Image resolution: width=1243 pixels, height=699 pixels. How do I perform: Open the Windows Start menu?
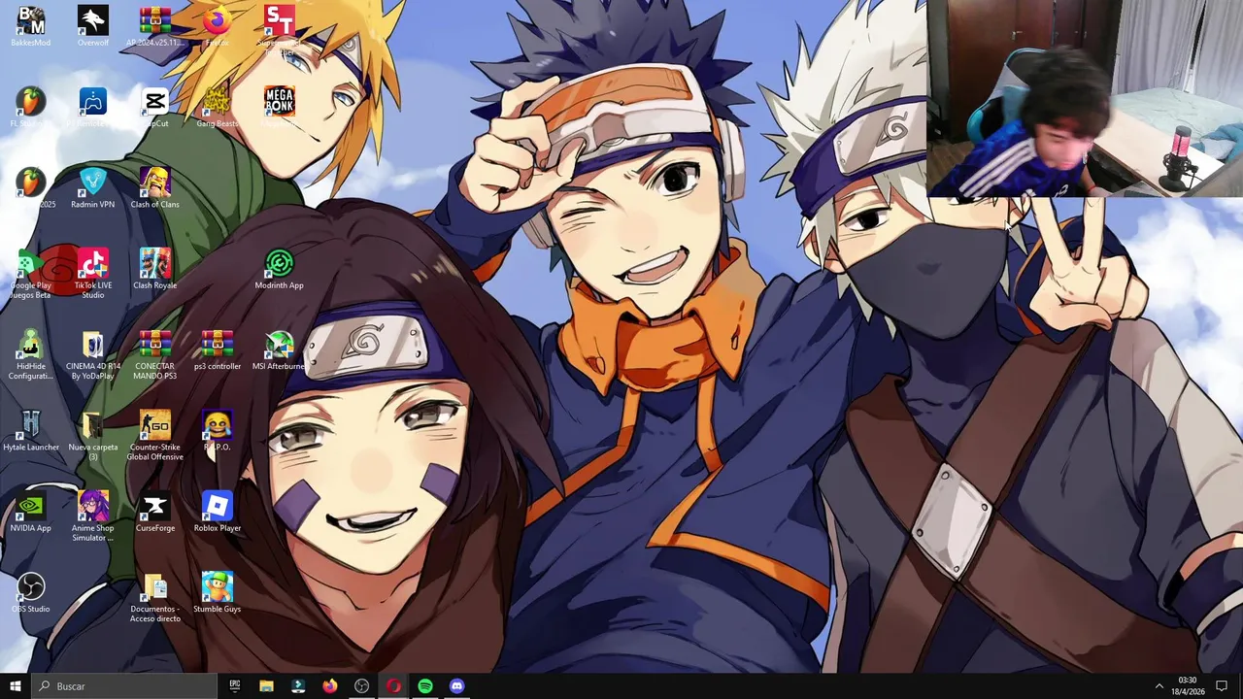coord(16,685)
